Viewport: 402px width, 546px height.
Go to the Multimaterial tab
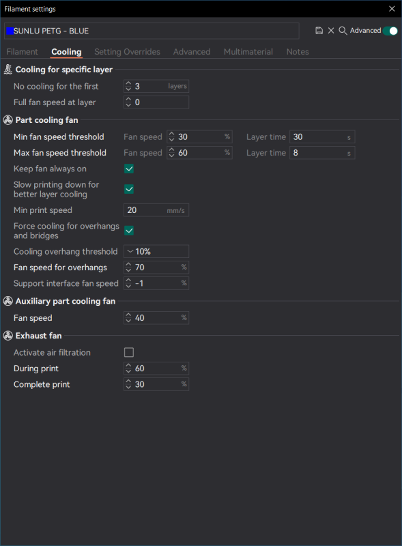[x=248, y=52]
